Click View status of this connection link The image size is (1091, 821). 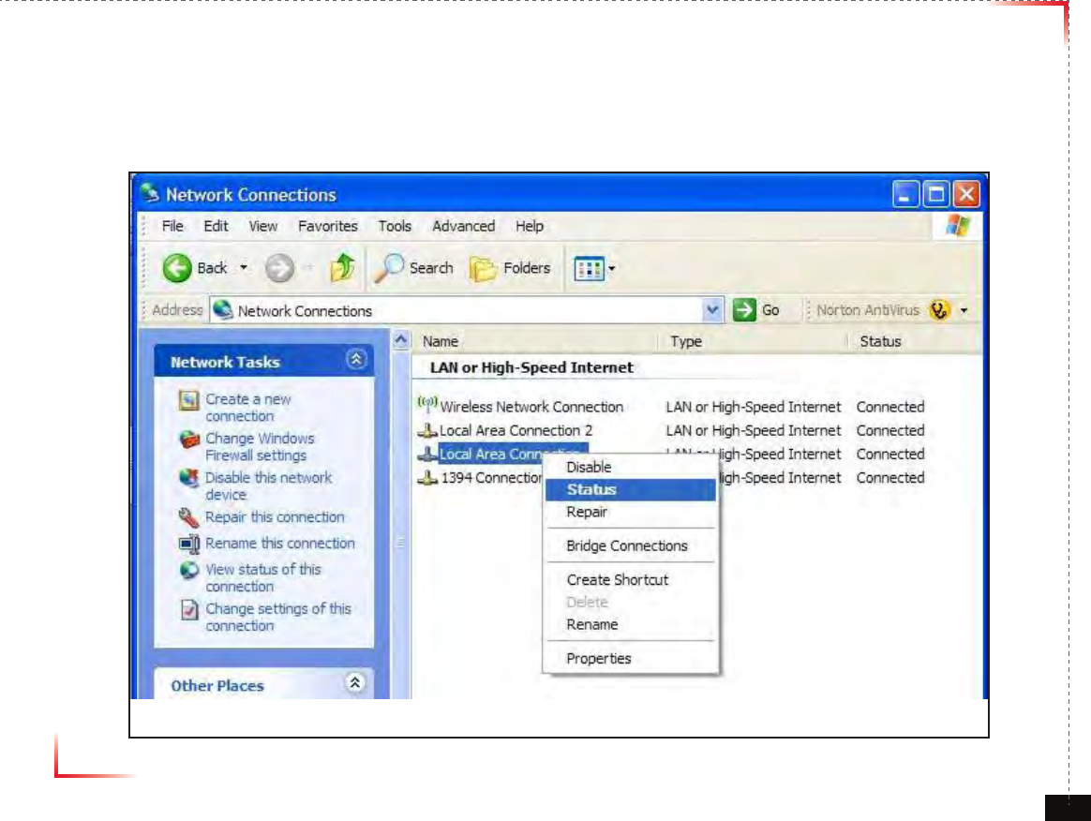(263, 577)
